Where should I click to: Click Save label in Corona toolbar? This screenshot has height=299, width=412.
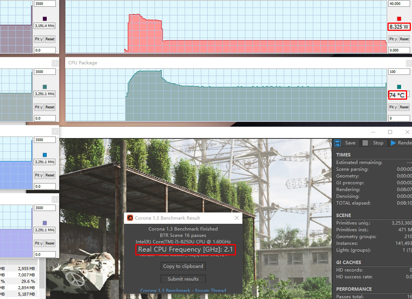(350, 143)
